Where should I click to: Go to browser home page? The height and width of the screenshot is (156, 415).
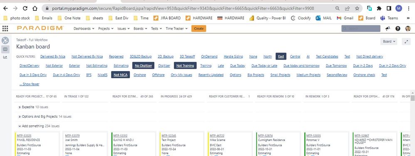(x=35, y=8)
